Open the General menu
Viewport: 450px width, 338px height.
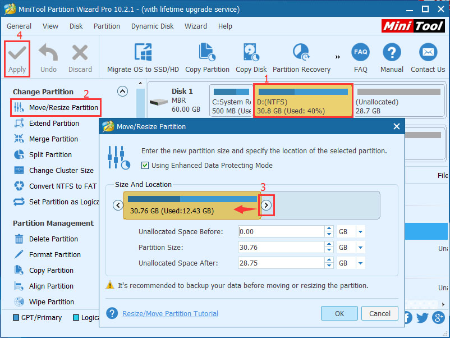click(19, 26)
